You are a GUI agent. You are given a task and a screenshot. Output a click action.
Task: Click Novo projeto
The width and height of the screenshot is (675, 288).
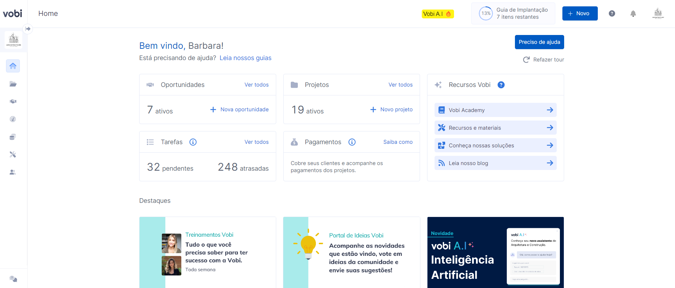[391, 110]
